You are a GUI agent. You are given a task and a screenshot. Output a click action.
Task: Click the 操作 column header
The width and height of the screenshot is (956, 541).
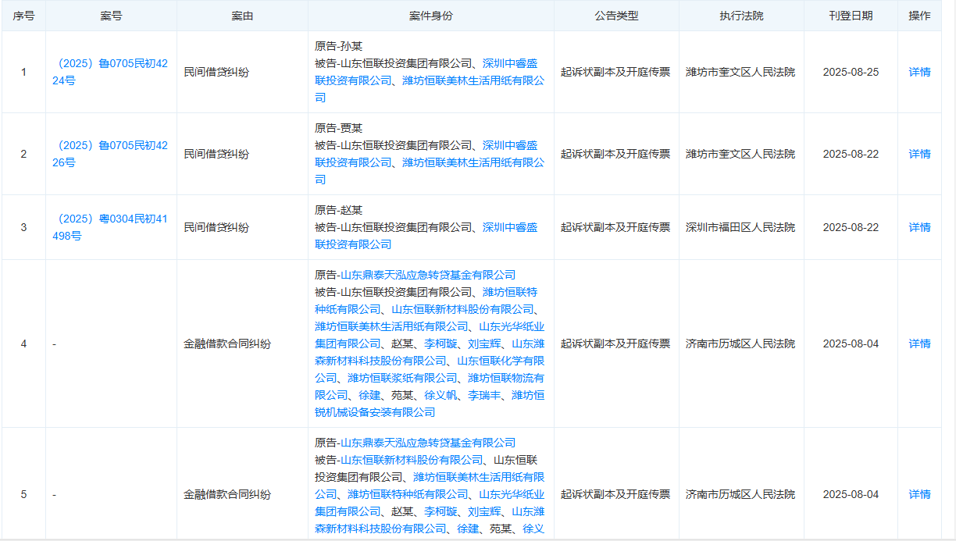coord(919,16)
